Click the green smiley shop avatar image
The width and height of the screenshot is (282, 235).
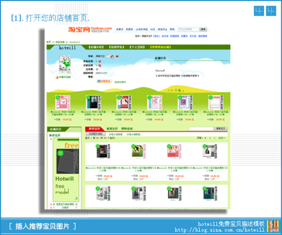tap(65, 64)
